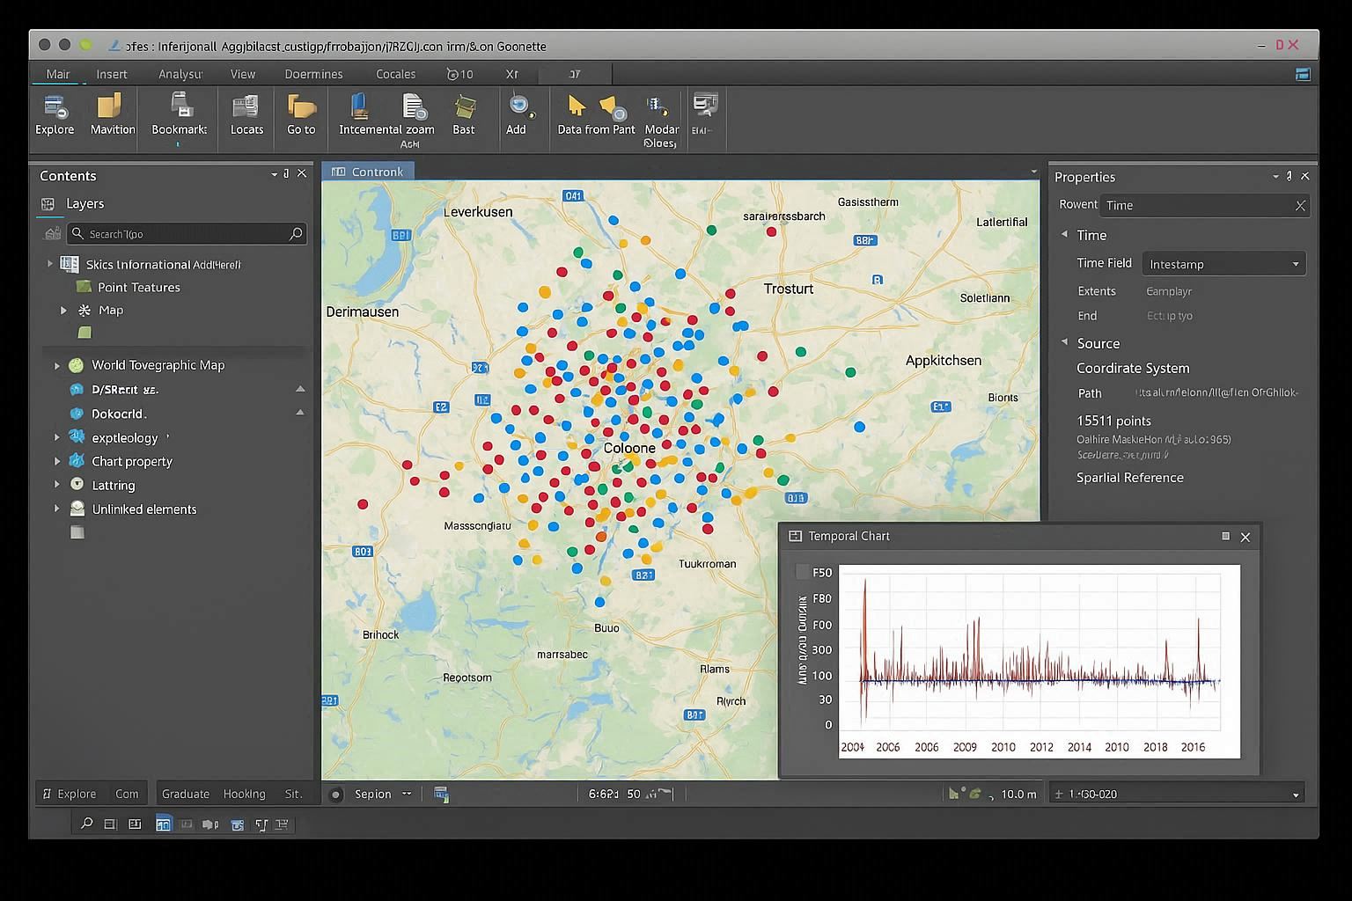Switch to the Hooking tab at bottom

tap(244, 793)
